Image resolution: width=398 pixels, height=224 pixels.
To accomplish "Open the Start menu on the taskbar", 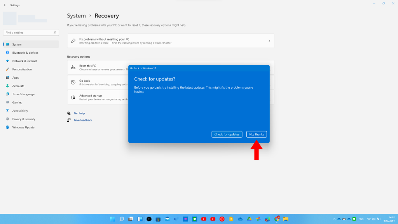I will [112, 219].
